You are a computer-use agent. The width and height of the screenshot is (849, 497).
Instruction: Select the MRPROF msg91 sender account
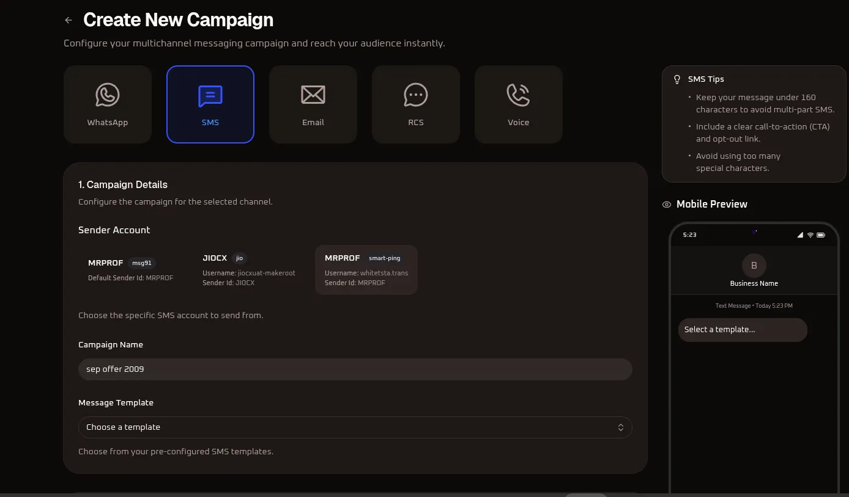click(x=131, y=270)
